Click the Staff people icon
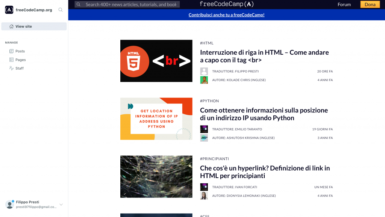385x217 pixels. (11, 68)
